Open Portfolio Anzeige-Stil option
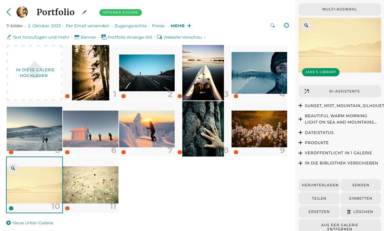This screenshot has width=384, height=231. (x=126, y=37)
